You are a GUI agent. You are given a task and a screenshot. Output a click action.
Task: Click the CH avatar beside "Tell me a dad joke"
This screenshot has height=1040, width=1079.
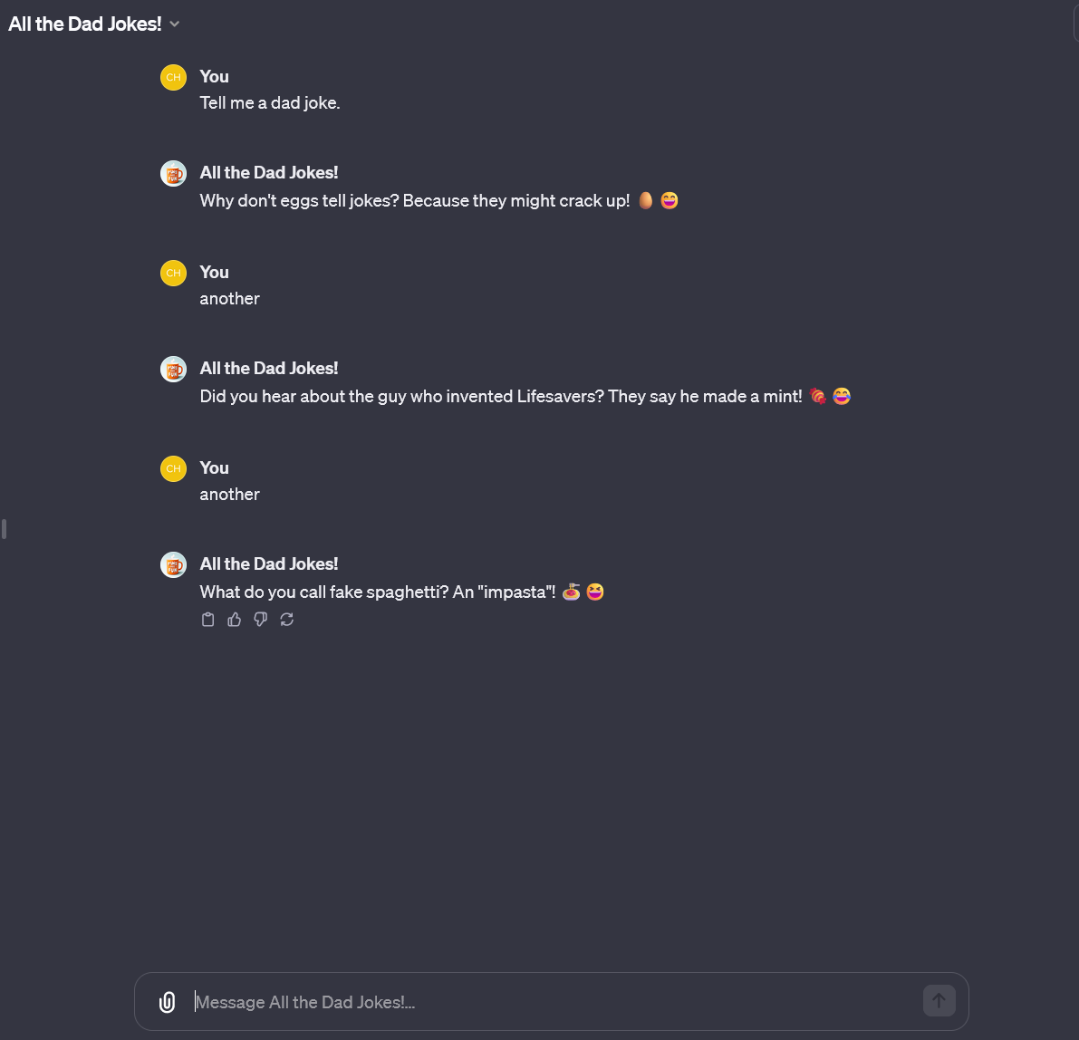click(x=173, y=77)
